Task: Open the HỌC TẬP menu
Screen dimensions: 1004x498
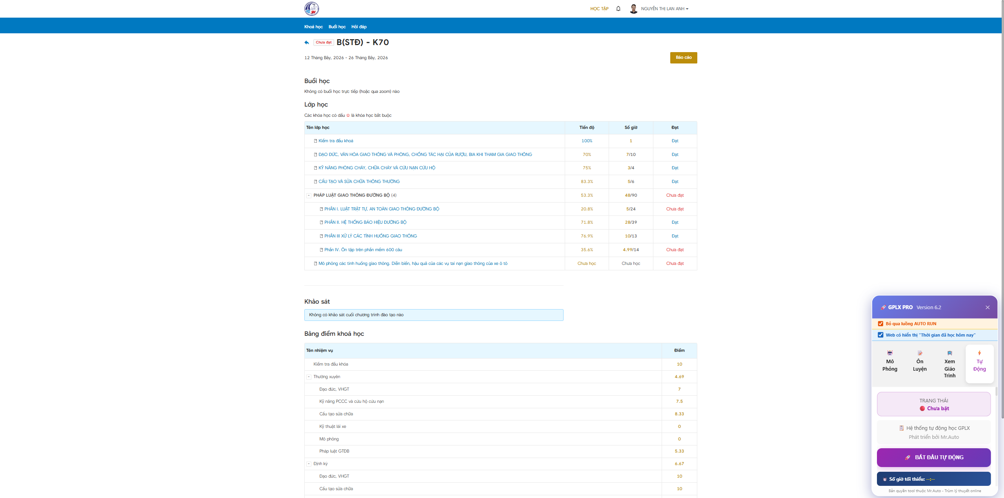Action: [599, 9]
